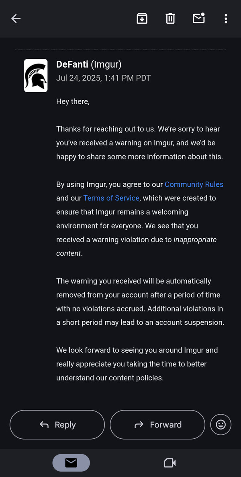Tap the italic "inappropriate content" text
This screenshot has height=477, width=241.
pos(137,246)
